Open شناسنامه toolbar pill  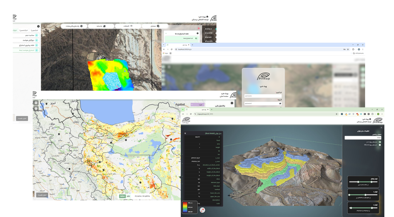tap(101, 26)
